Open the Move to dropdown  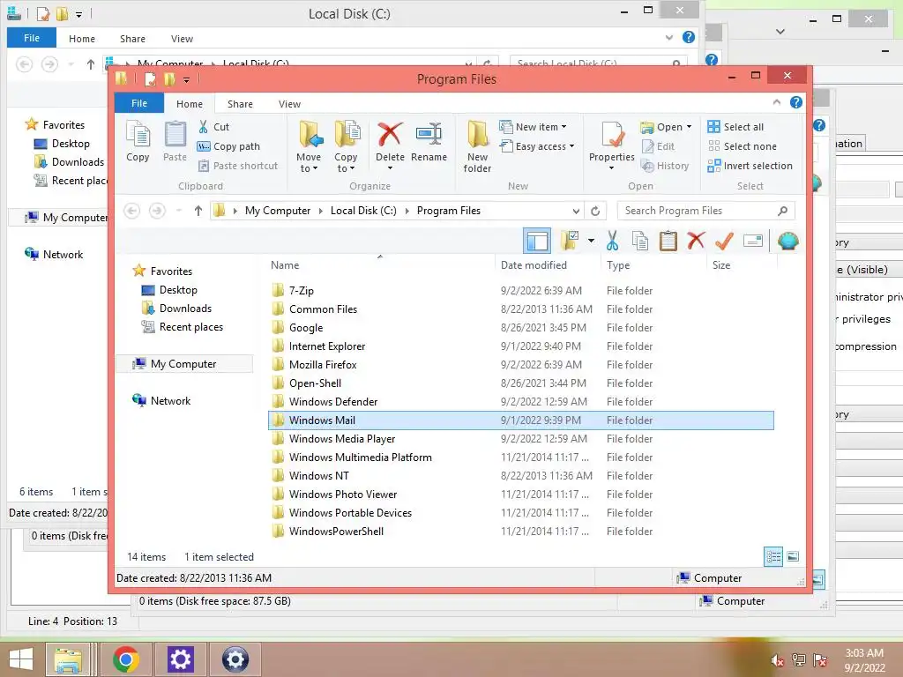click(309, 162)
